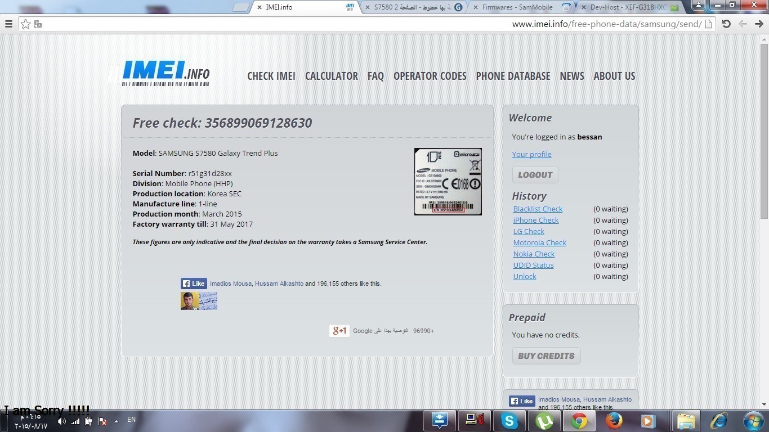Go to the FAQ page
Screen dimensions: 769x432
(375, 76)
